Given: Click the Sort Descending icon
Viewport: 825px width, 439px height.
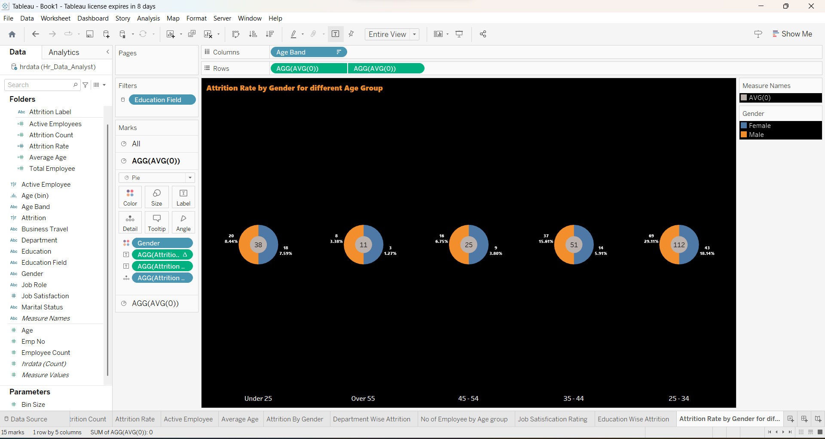Looking at the screenshot, I should 270,34.
